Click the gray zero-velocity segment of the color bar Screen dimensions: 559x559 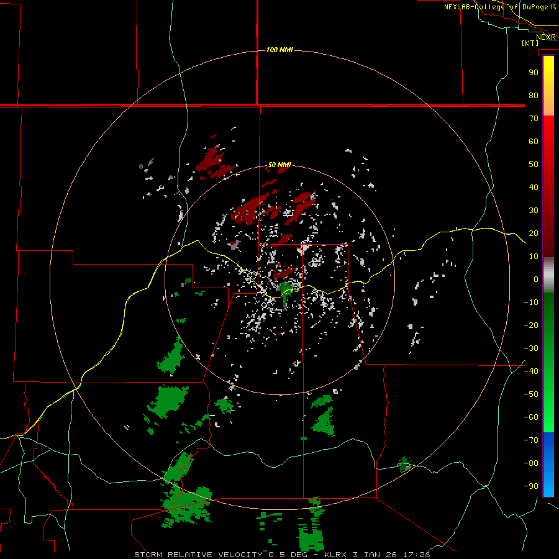pyautogui.click(x=548, y=275)
